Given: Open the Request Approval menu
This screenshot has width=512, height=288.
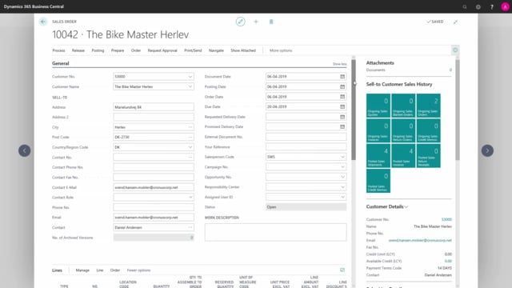Looking at the screenshot, I should (162, 50).
